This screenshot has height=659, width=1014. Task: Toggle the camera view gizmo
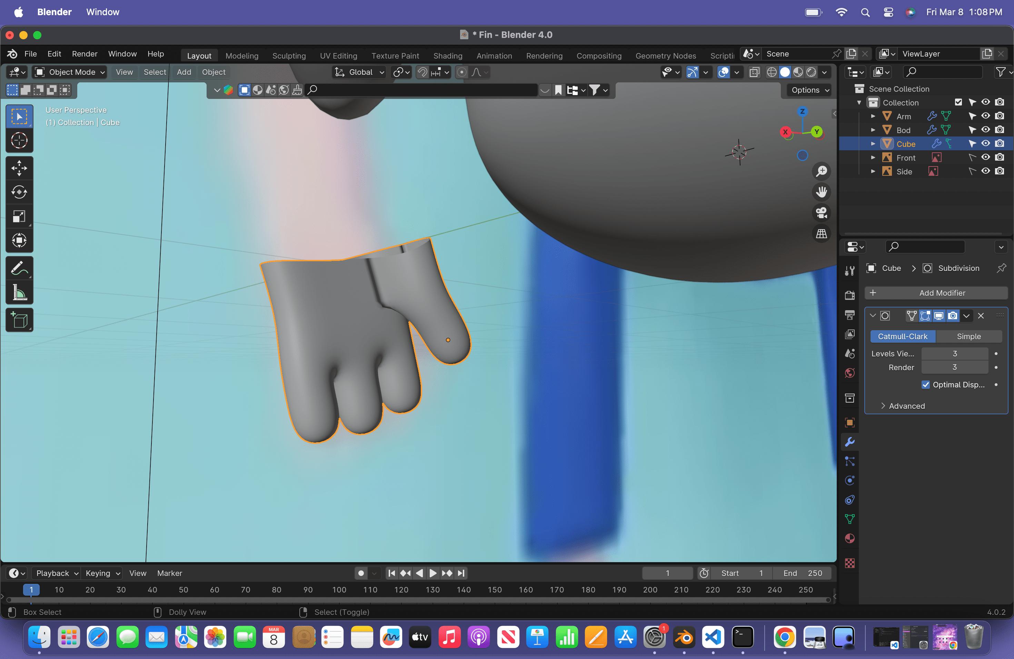822,213
